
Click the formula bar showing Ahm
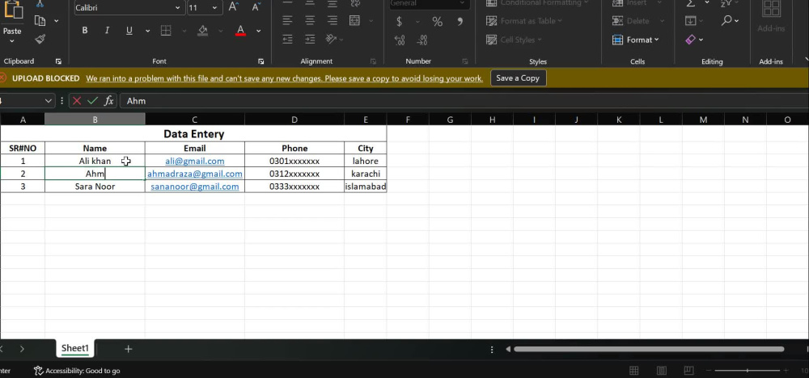pos(464,101)
